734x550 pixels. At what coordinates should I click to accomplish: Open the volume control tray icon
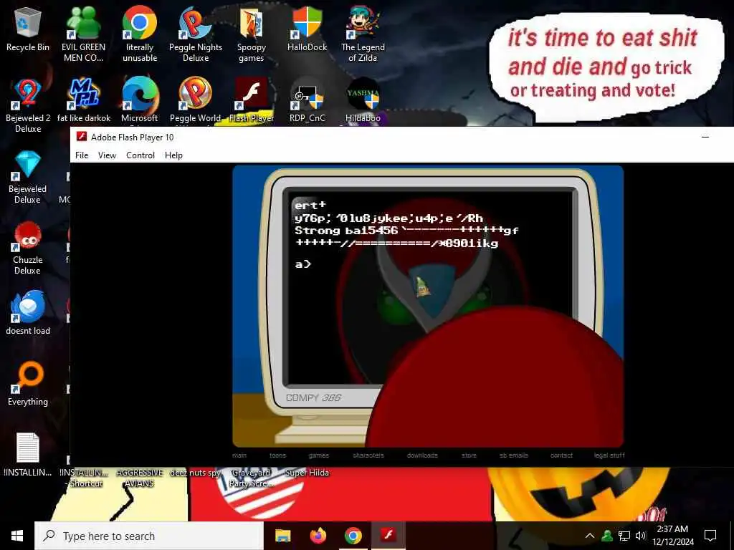[640, 536]
